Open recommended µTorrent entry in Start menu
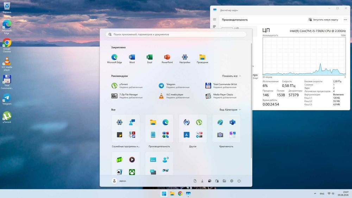352x198 pixels. [127, 86]
